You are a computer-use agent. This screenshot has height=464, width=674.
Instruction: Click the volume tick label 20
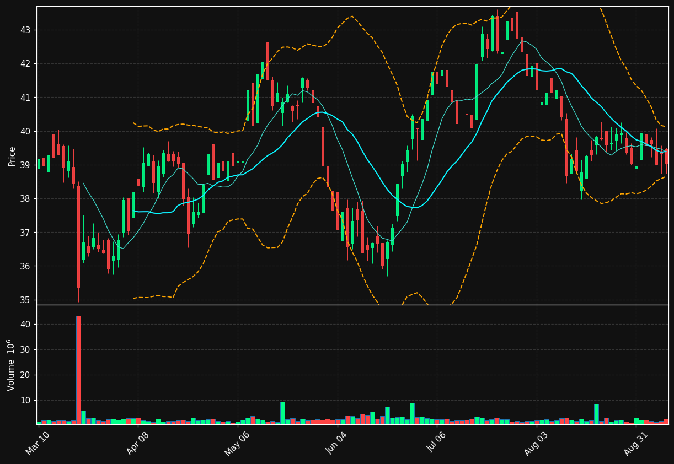(26, 375)
